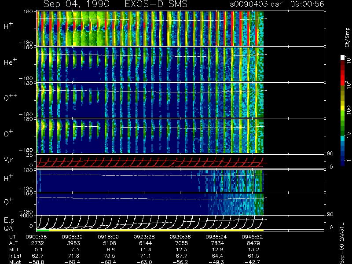
Task: Select MLat value '-49.3'
Action: pyautogui.click(x=216, y=262)
